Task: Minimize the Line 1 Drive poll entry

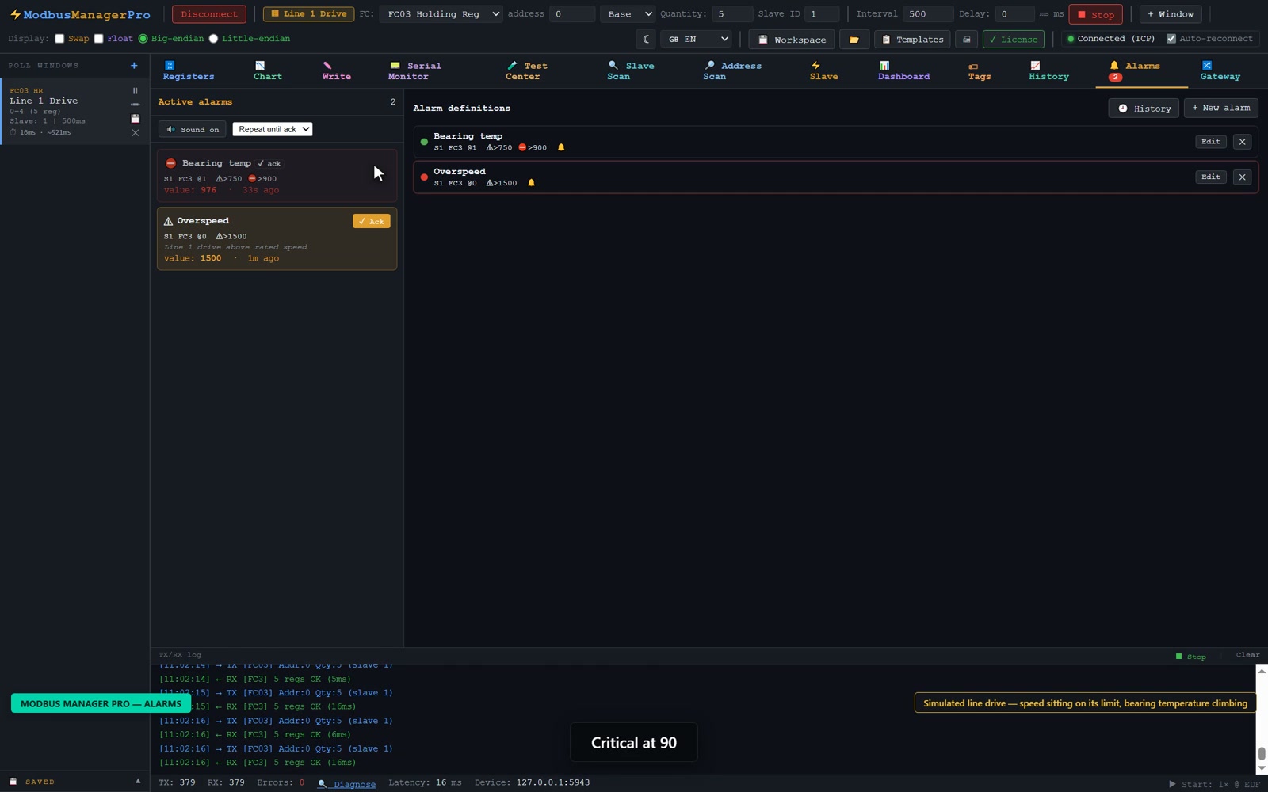Action: coord(135,105)
